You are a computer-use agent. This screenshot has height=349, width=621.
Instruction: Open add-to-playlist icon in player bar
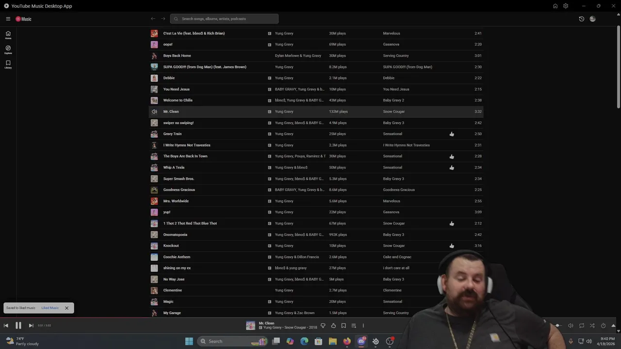click(x=354, y=326)
